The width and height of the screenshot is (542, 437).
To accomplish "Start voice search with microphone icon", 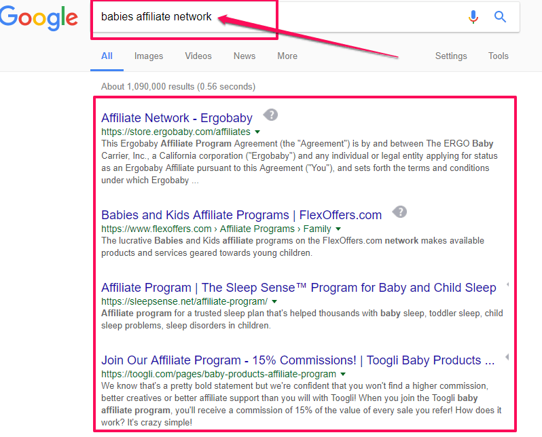I will pos(473,16).
